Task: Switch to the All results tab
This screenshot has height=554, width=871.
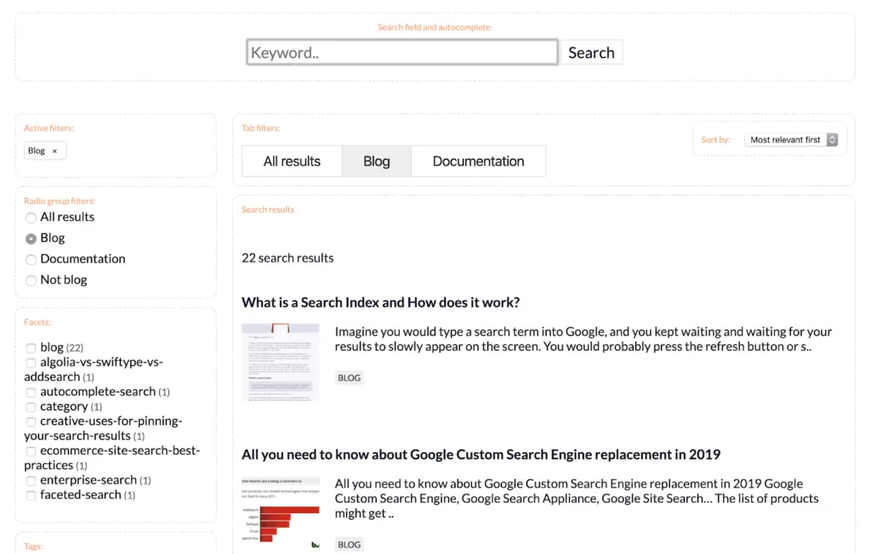Action: pos(292,161)
